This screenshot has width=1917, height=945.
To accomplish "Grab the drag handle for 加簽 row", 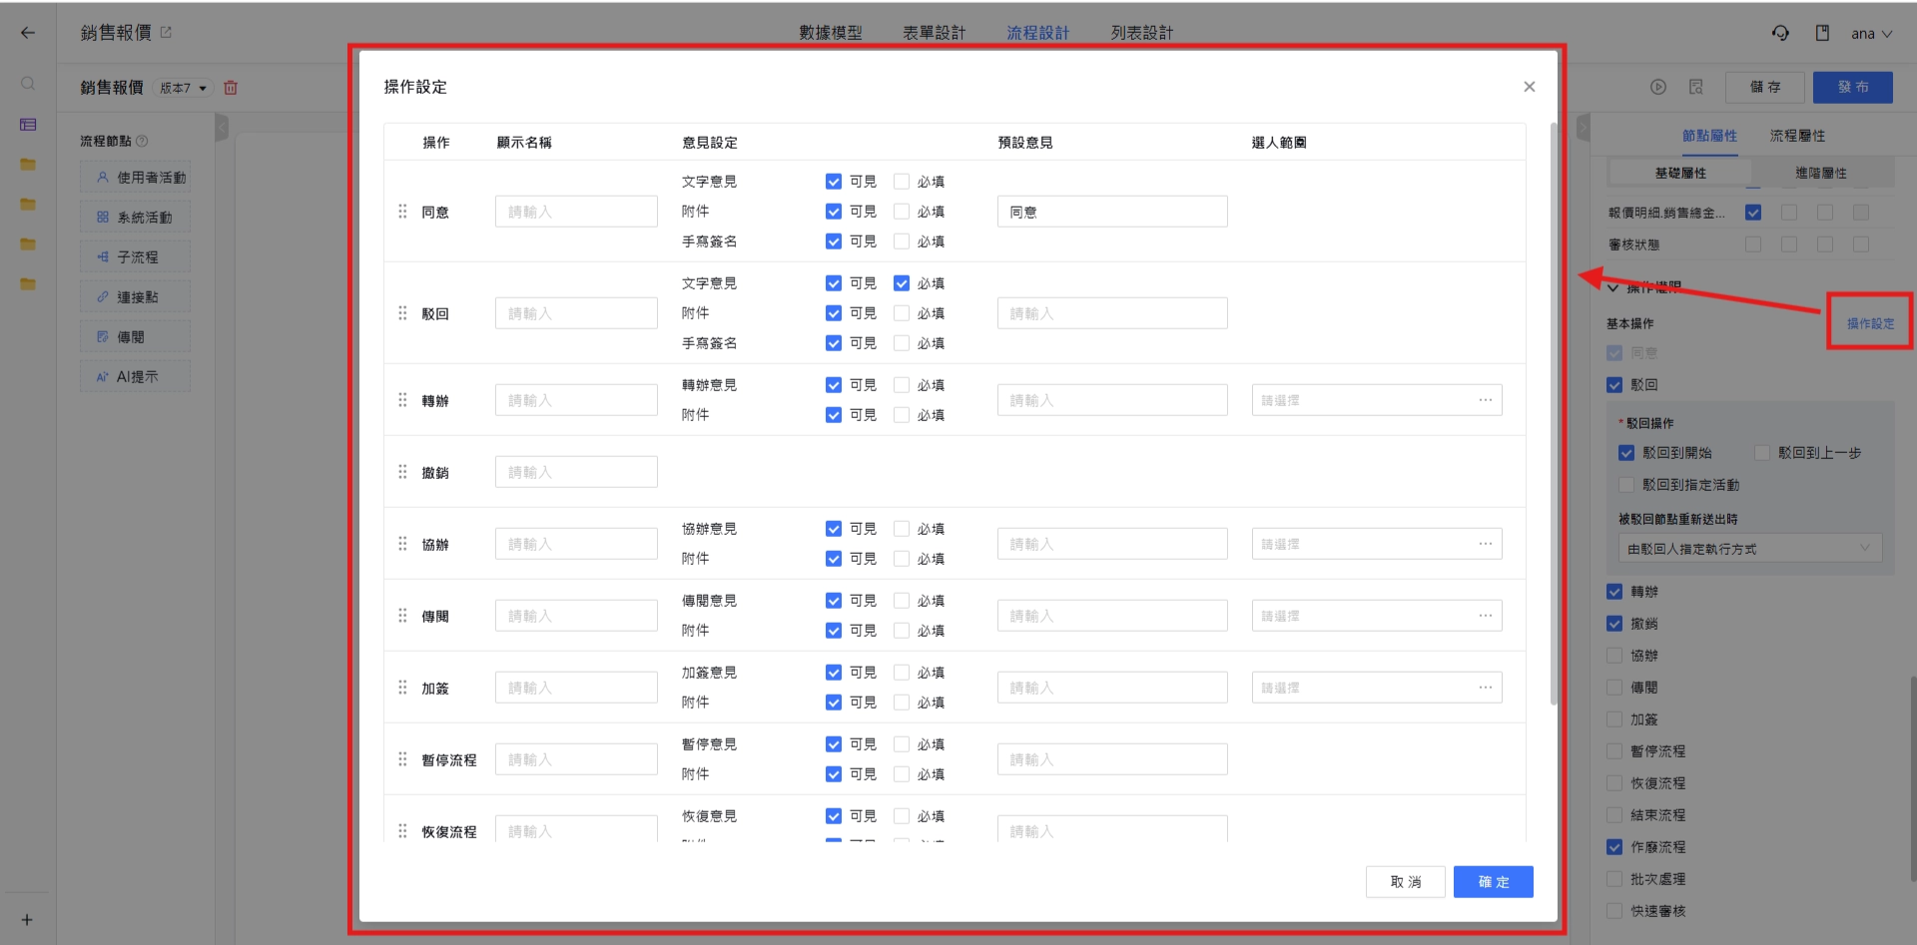I will pos(402,688).
